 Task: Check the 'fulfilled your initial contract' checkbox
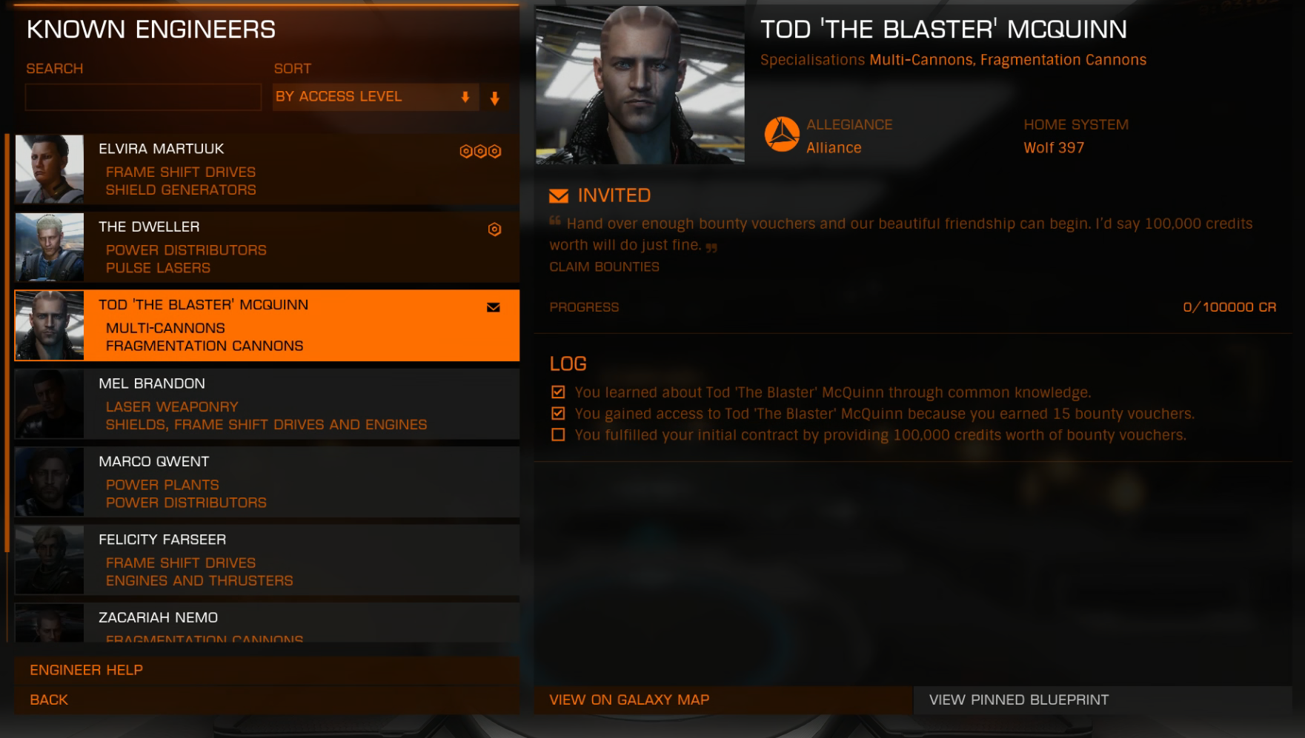pos(558,435)
